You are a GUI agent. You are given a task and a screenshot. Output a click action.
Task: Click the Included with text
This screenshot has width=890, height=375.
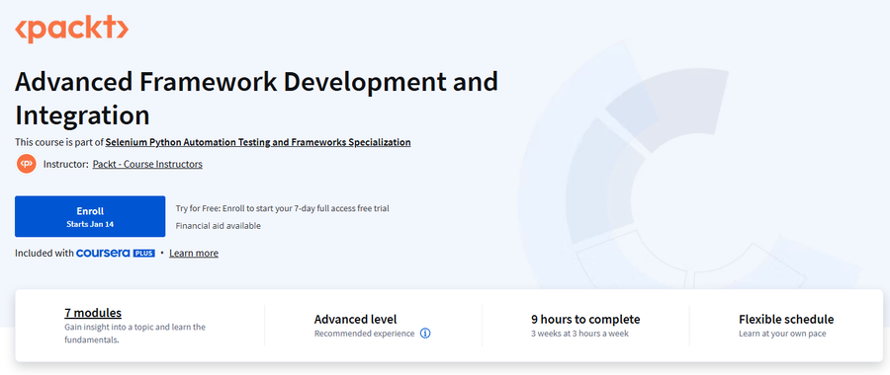pyautogui.click(x=44, y=254)
